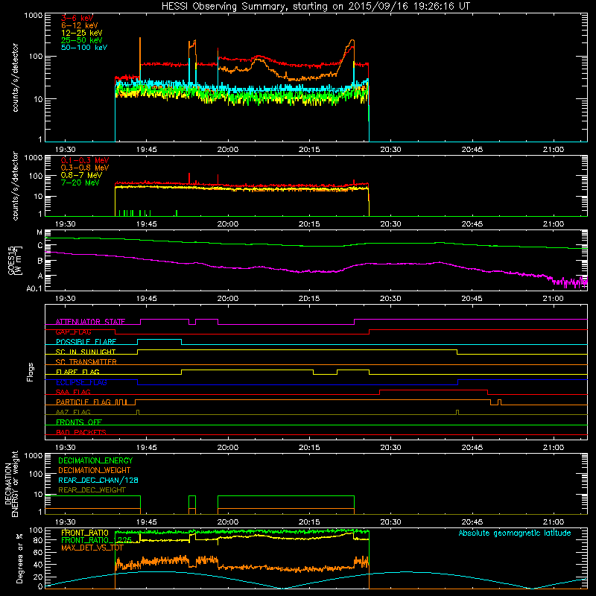The image size is (596, 596).
Task: Click the GOES15 axis label
Action: (11, 260)
